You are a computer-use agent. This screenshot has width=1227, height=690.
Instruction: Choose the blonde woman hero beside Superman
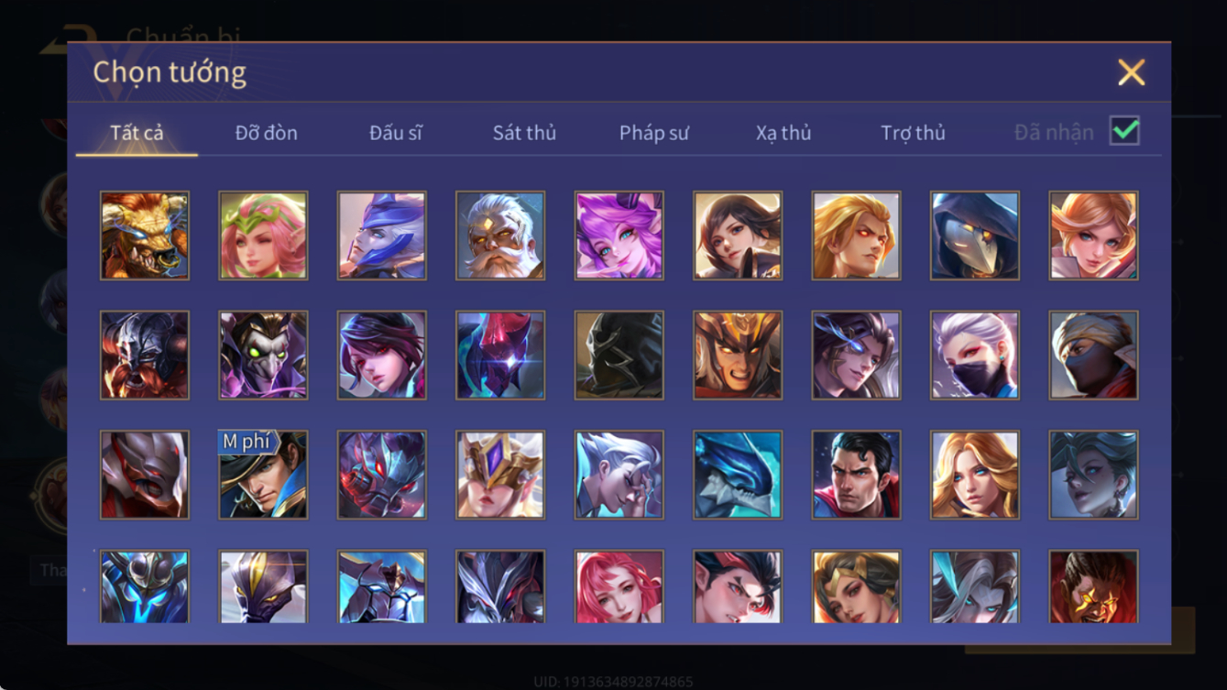click(x=975, y=475)
